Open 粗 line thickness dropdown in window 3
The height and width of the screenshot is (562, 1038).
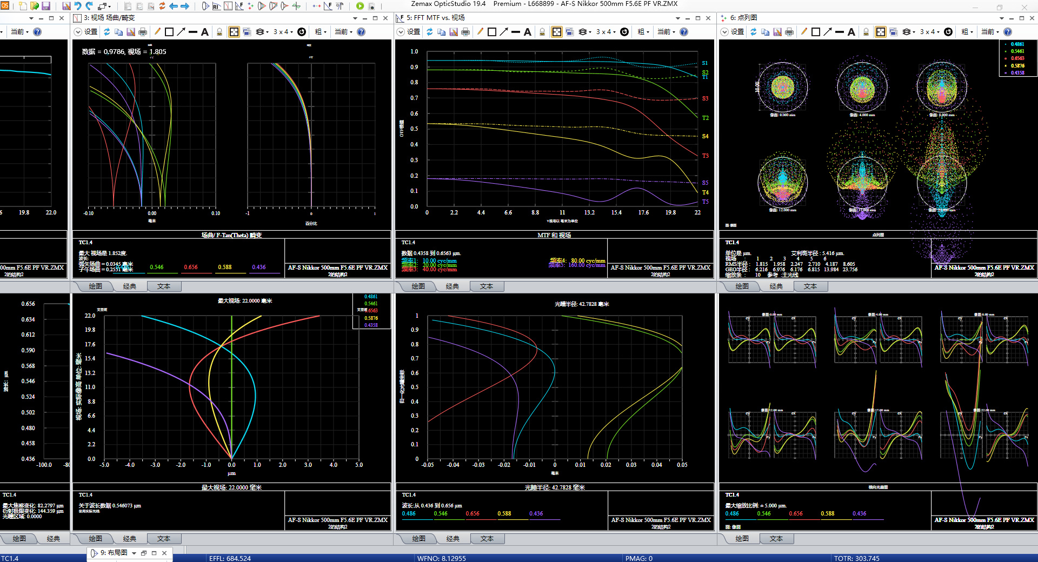click(x=321, y=32)
